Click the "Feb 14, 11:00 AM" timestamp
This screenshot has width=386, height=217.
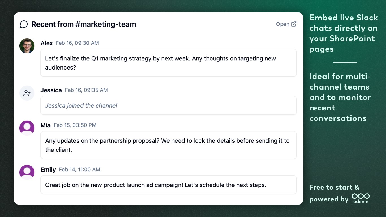pos(79,170)
